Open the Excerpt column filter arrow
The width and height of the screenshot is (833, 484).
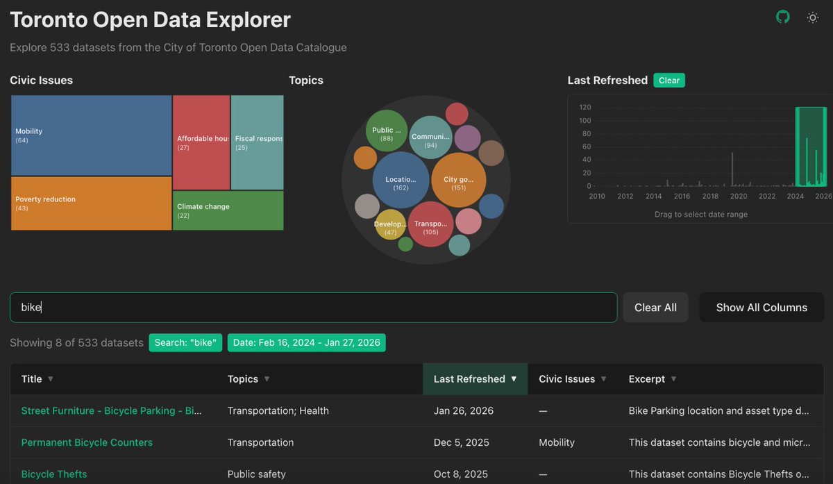pos(673,379)
